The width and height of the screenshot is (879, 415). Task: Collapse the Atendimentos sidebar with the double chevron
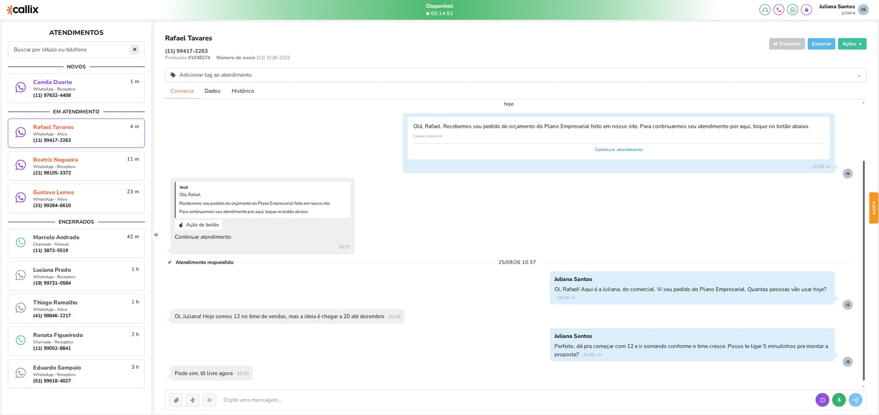pyautogui.click(x=156, y=235)
